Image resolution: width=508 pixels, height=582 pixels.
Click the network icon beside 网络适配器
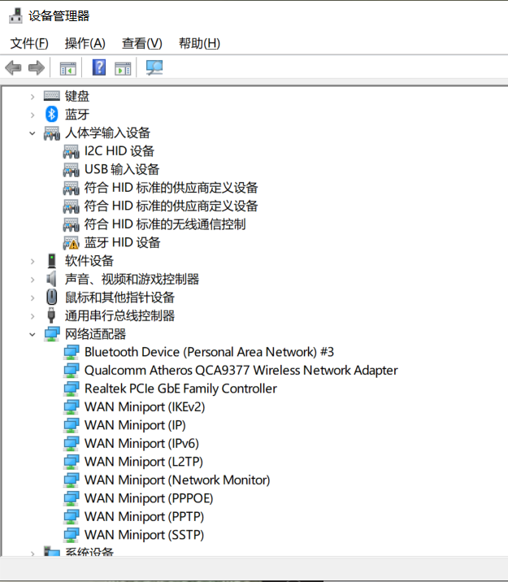pyautogui.click(x=52, y=334)
